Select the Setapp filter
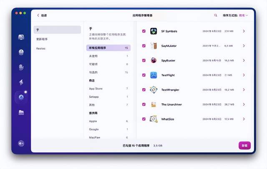Image resolution: width=267 pixels, height=169 pixels. [x=108, y=97]
